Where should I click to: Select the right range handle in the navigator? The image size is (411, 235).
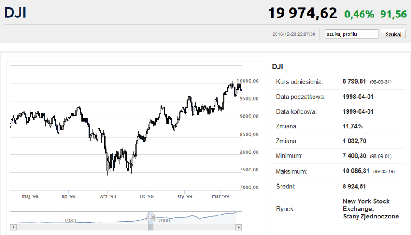tap(153, 218)
